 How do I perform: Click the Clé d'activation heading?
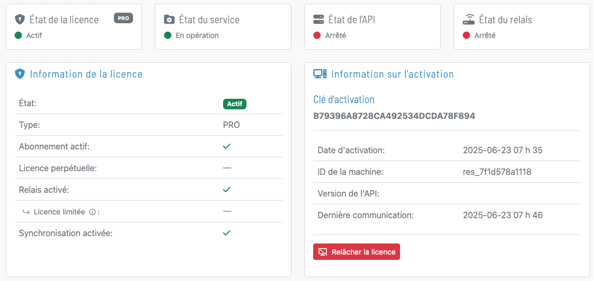[344, 100]
